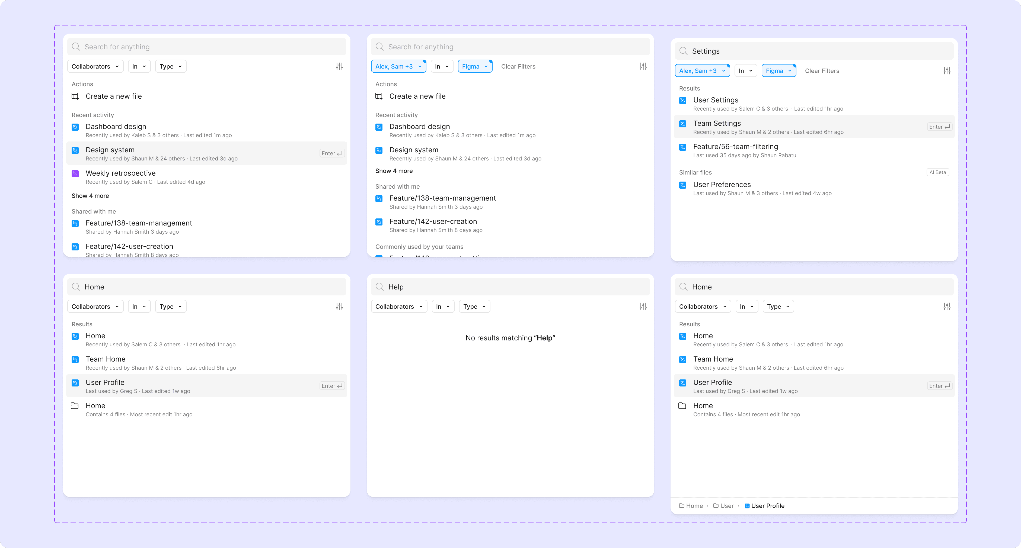This screenshot has width=1021, height=548.
Task: Click sliders icon in Settings search panel
Action: [947, 71]
